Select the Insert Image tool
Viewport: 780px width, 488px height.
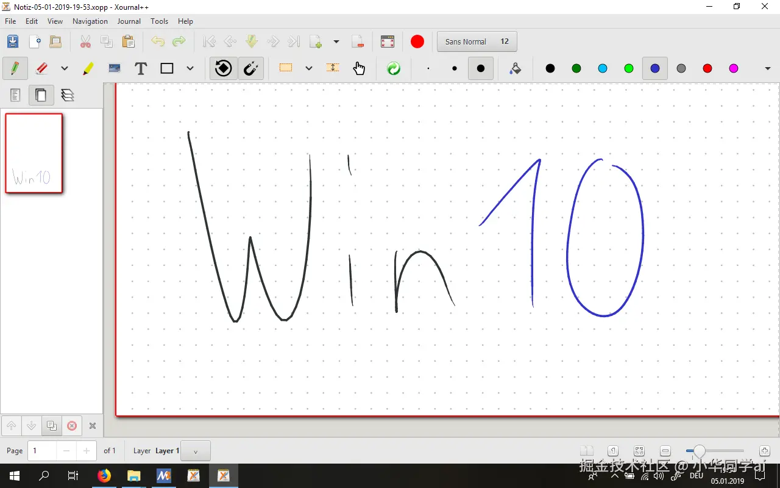click(x=115, y=68)
